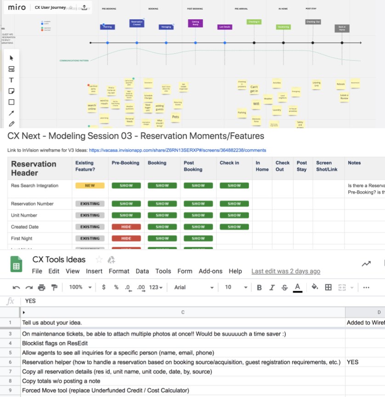
Task: Open the Edit menu
Action: click(x=54, y=271)
